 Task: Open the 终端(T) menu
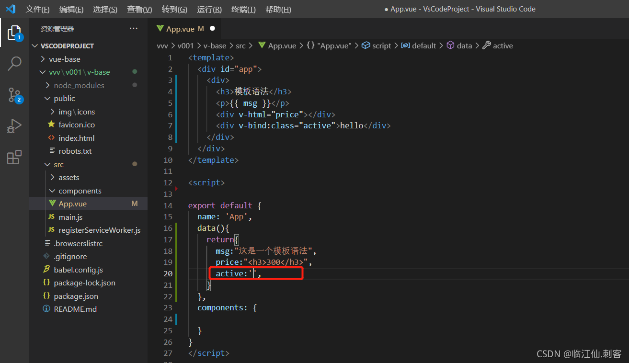[x=243, y=9]
